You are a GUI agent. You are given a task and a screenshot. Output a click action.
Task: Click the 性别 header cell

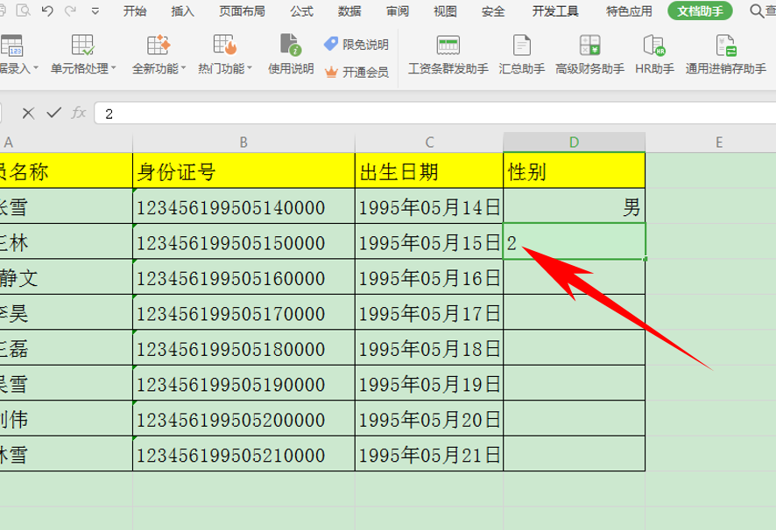pyautogui.click(x=574, y=171)
